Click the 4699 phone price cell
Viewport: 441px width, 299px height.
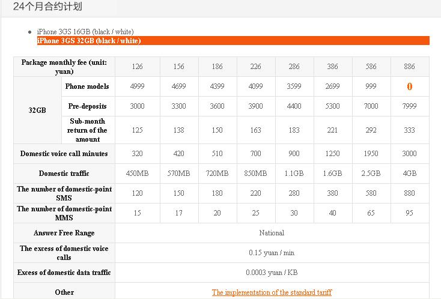(179, 86)
